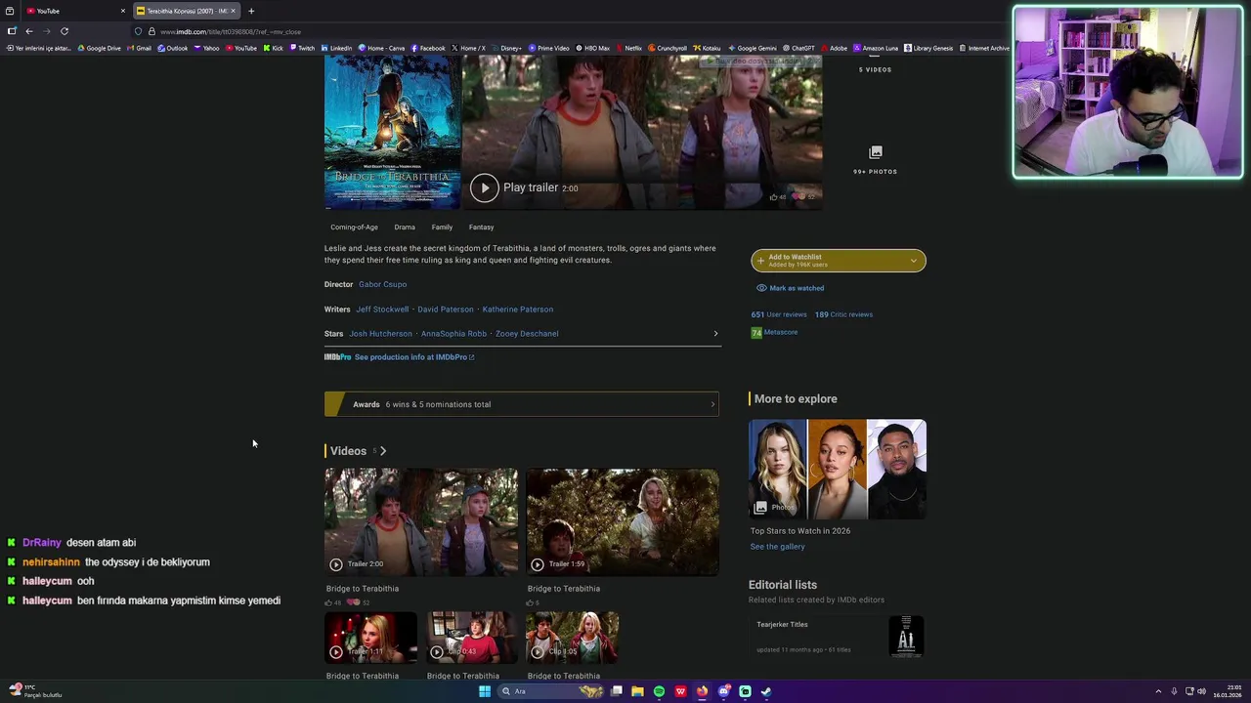Open the Prime Video bookmark
This screenshot has width=1251, height=703.
coord(548,48)
